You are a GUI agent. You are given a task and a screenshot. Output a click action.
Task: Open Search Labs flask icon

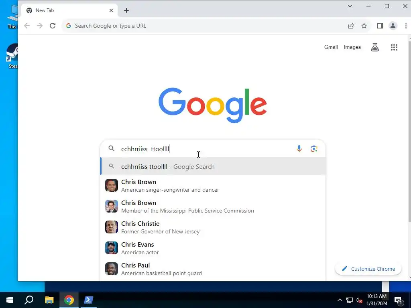[375, 47]
